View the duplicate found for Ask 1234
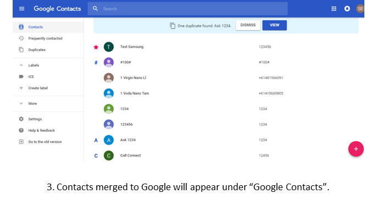Screen dimensions: 377x199 pyautogui.click(x=274, y=25)
